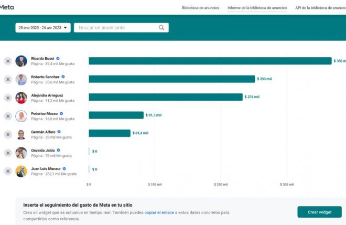Click the '$ 200 mil' axis label
Viewport: 346px width, 225px height.
[x=221, y=185]
